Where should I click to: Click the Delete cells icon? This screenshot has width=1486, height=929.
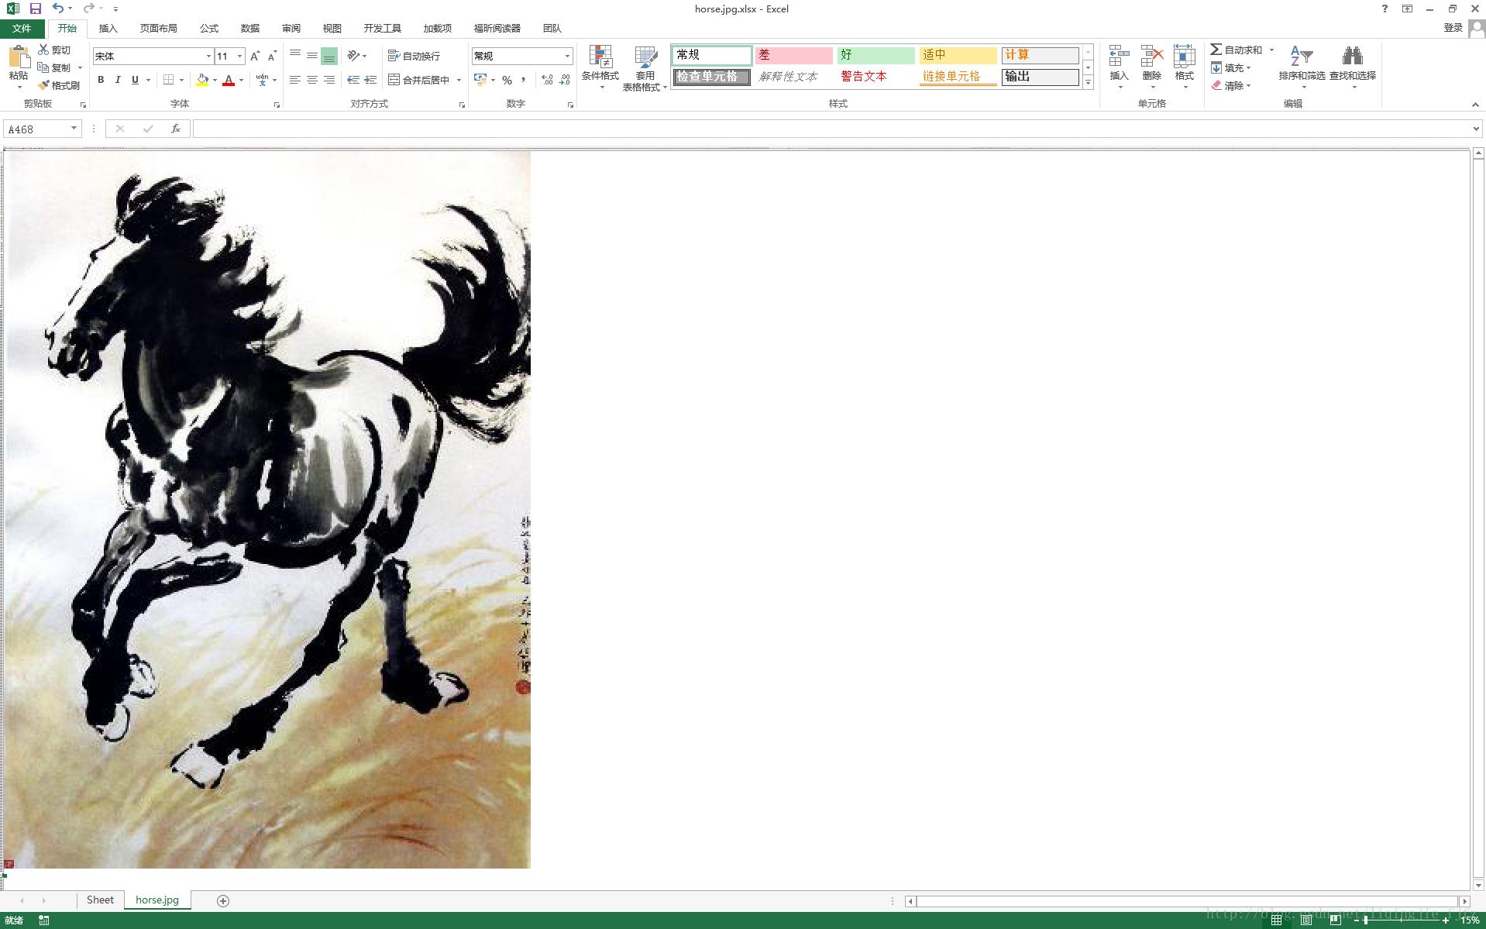[1152, 57]
